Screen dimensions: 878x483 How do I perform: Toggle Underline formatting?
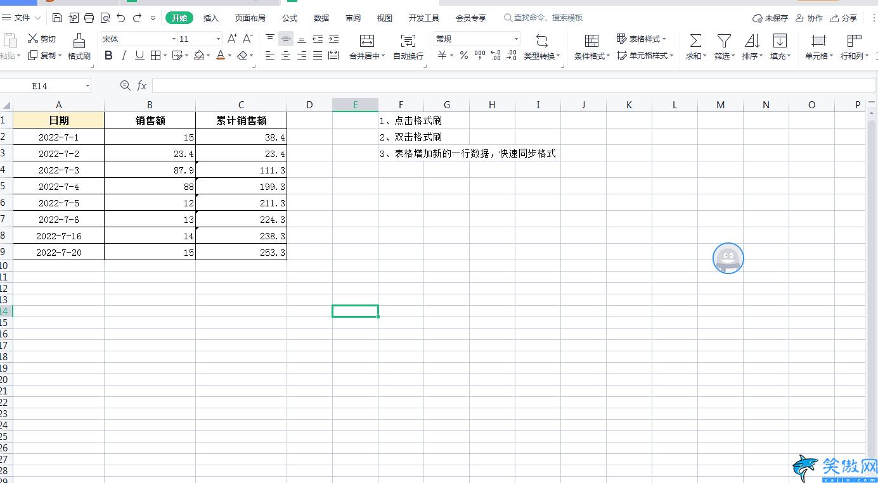pos(140,56)
